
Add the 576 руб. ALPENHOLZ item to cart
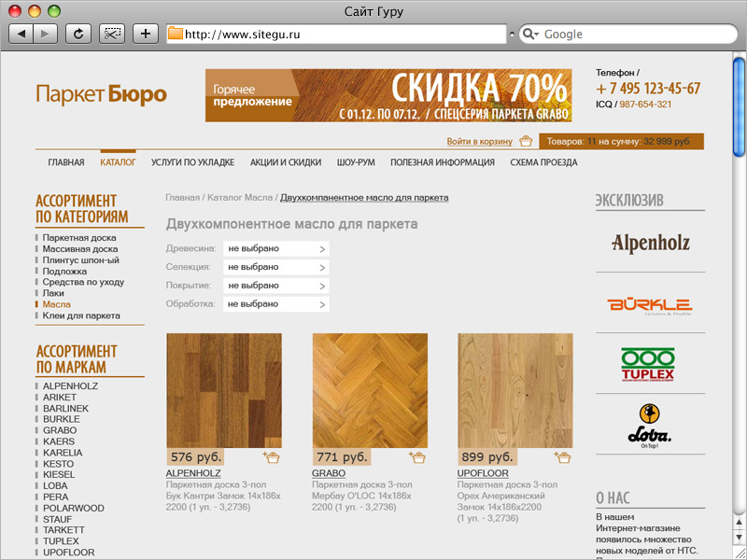[271, 457]
